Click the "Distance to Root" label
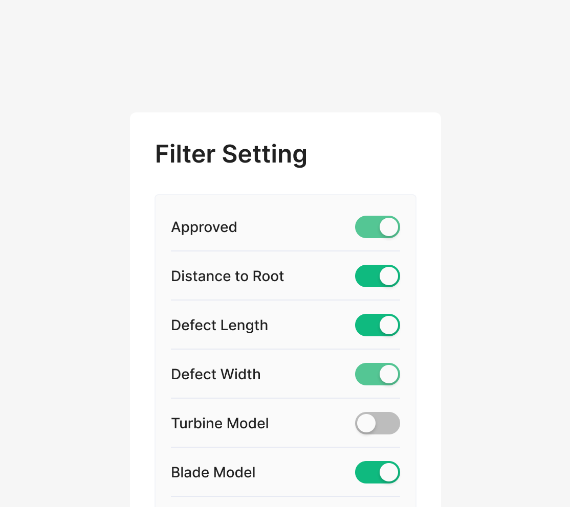The image size is (570, 507). click(x=227, y=276)
